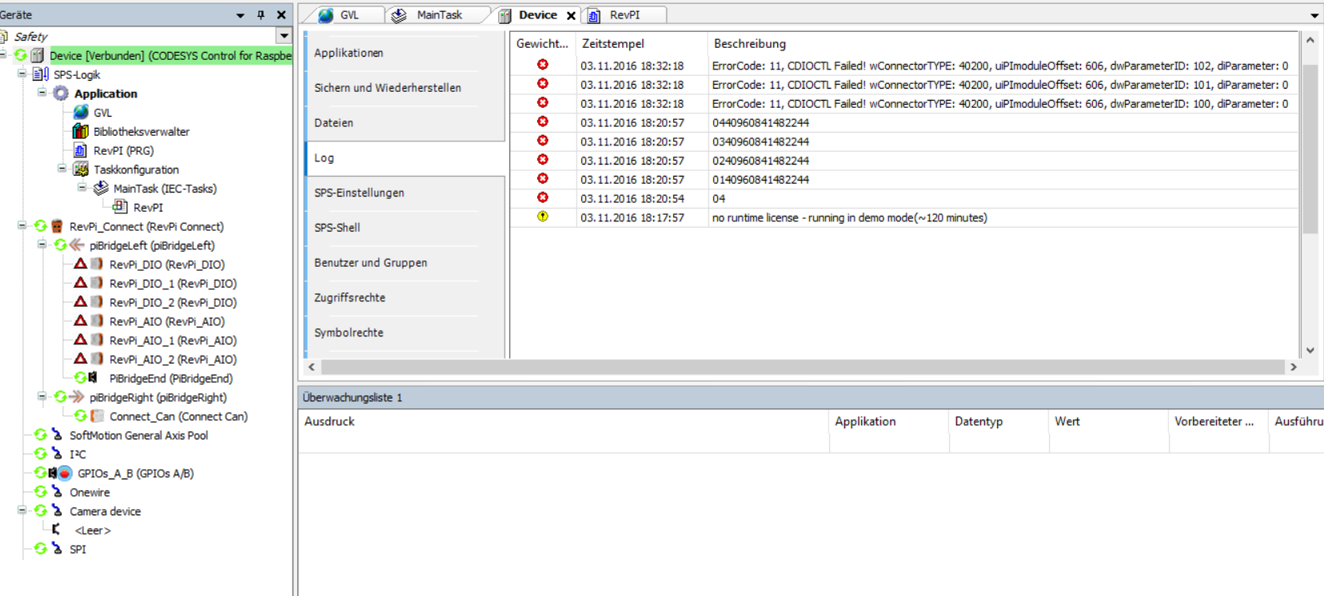Click the Taskkonfiguration icon in tree

(x=81, y=169)
